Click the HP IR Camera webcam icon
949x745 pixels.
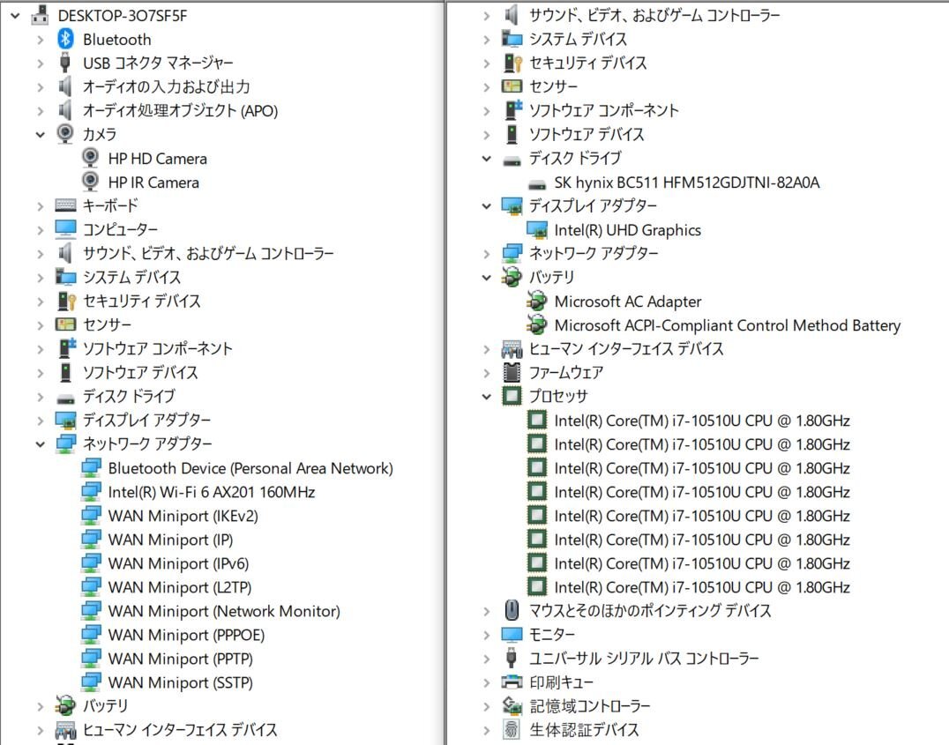[x=90, y=182]
